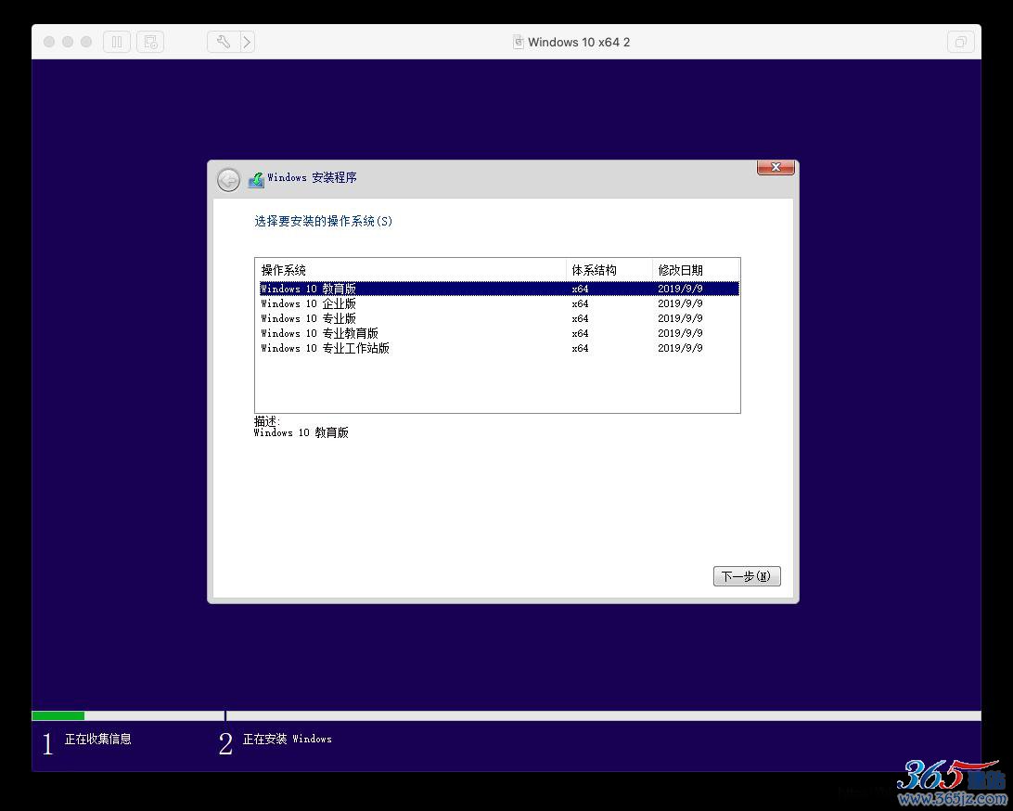Pause the virtual machine with toolbar pause icon
This screenshot has height=811, width=1013.
pyautogui.click(x=117, y=42)
